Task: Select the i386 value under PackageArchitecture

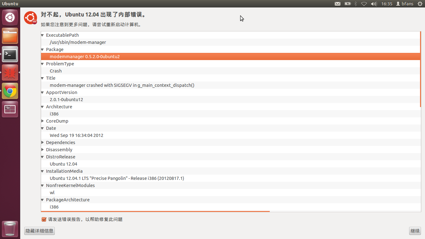Action: pyautogui.click(x=230, y=207)
